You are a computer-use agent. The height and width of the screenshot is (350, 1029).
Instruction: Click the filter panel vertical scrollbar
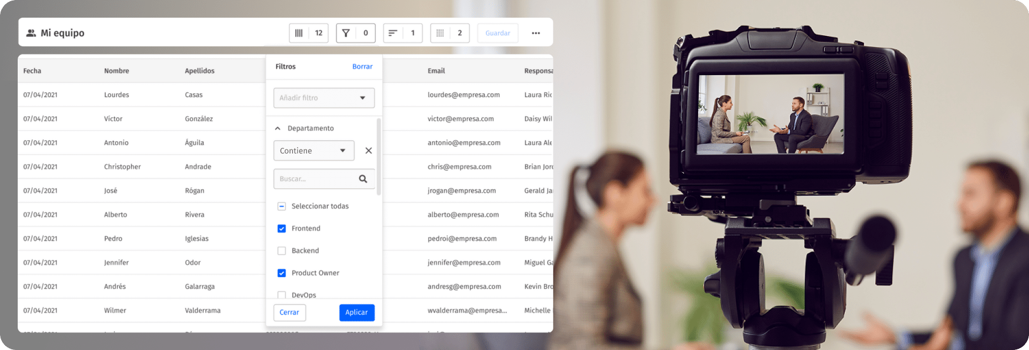(x=379, y=157)
